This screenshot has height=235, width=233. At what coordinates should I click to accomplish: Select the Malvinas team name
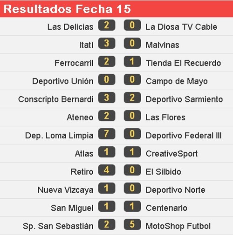tap(162, 45)
